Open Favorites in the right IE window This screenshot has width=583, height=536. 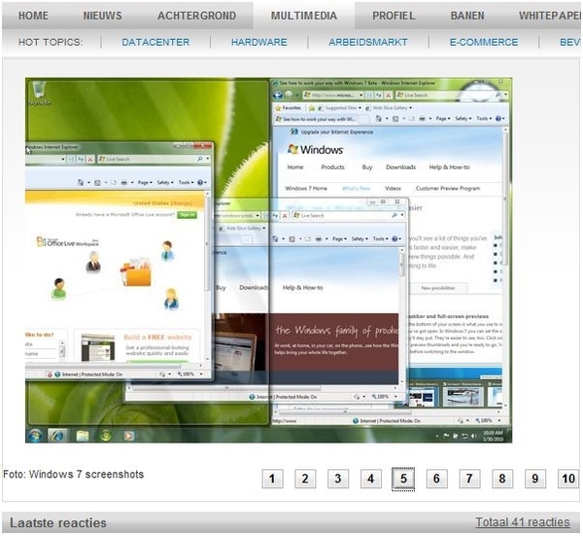point(288,108)
